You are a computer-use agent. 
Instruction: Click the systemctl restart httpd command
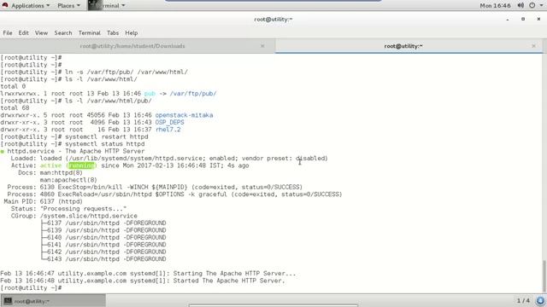click(x=106, y=136)
